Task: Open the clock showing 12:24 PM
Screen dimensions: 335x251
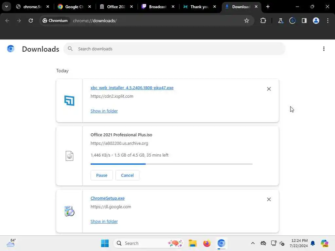Action: click(298, 243)
